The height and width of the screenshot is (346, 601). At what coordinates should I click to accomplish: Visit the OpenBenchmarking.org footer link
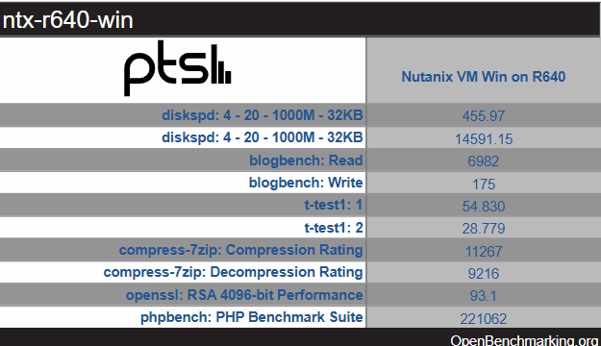coord(524,340)
